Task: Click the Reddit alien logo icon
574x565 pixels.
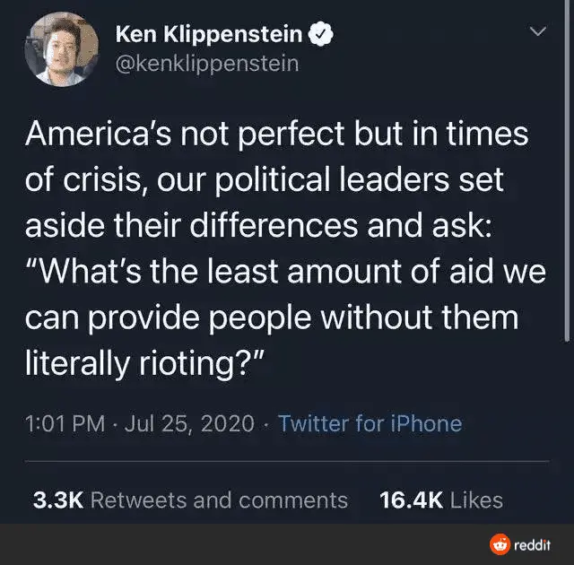Action: 500,543
